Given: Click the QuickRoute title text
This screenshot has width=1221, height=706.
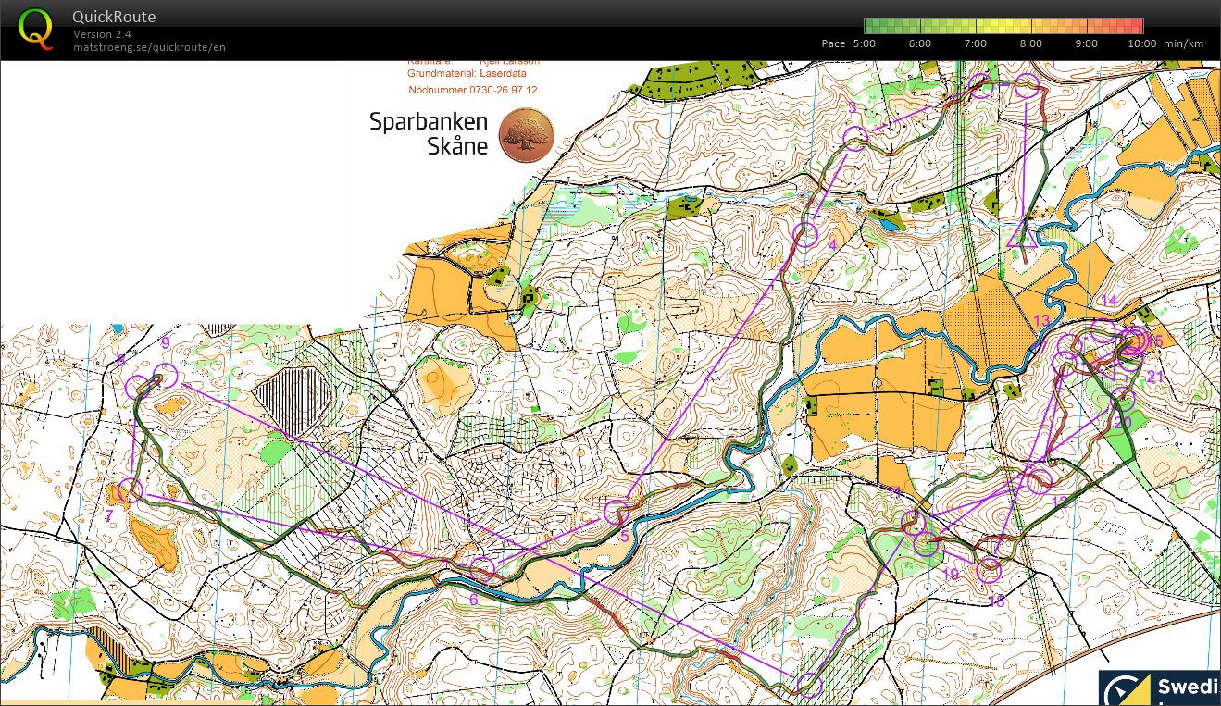Looking at the screenshot, I should pos(114,17).
